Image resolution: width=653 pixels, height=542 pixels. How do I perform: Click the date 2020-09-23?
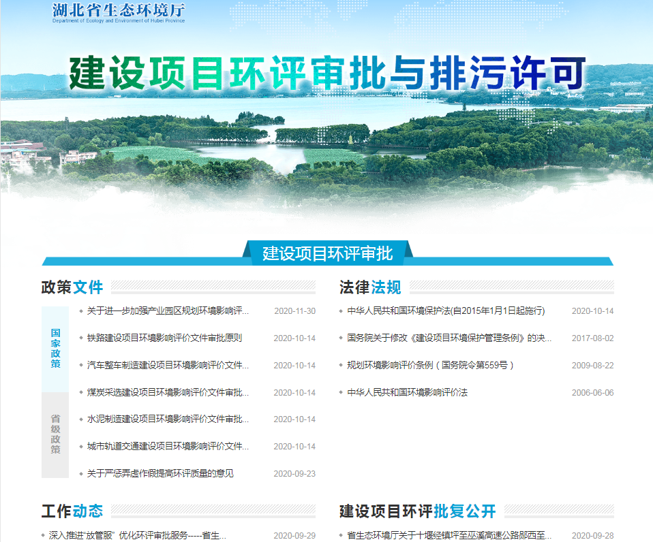click(x=294, y=474)
